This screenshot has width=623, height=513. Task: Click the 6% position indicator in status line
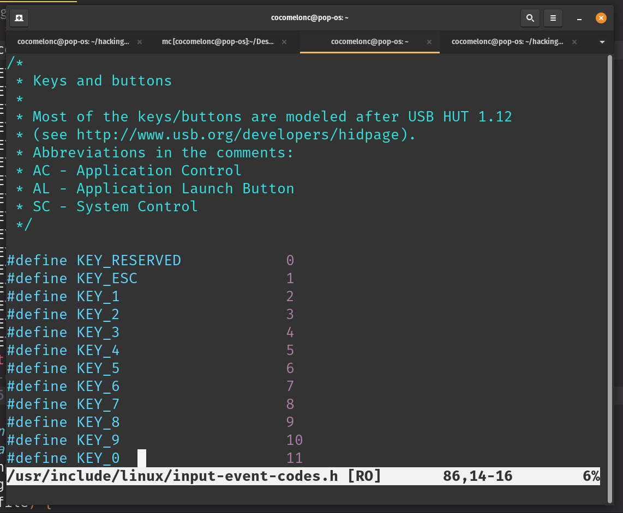591,476
